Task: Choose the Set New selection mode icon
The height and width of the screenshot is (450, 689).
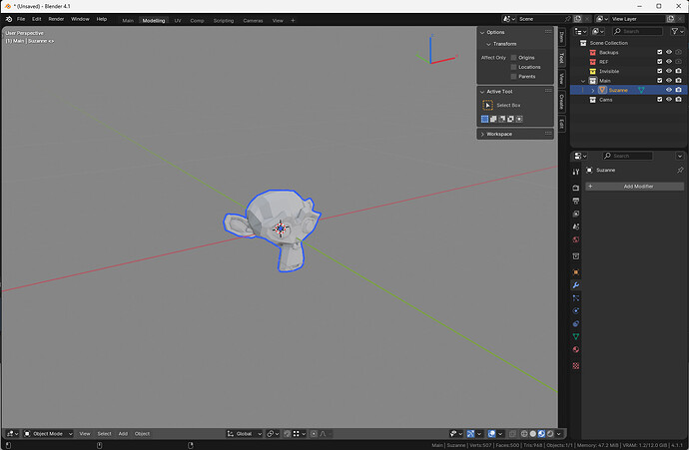Action: click(484, 119)
